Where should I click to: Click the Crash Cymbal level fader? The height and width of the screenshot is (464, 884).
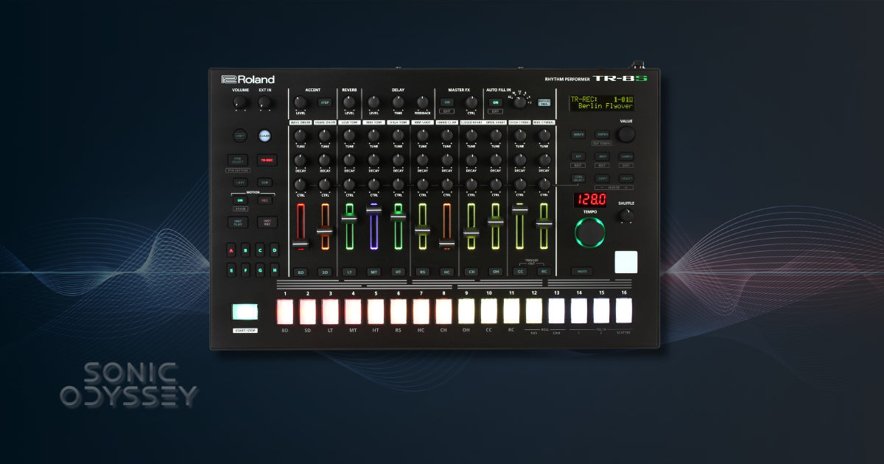pos(520,228)
